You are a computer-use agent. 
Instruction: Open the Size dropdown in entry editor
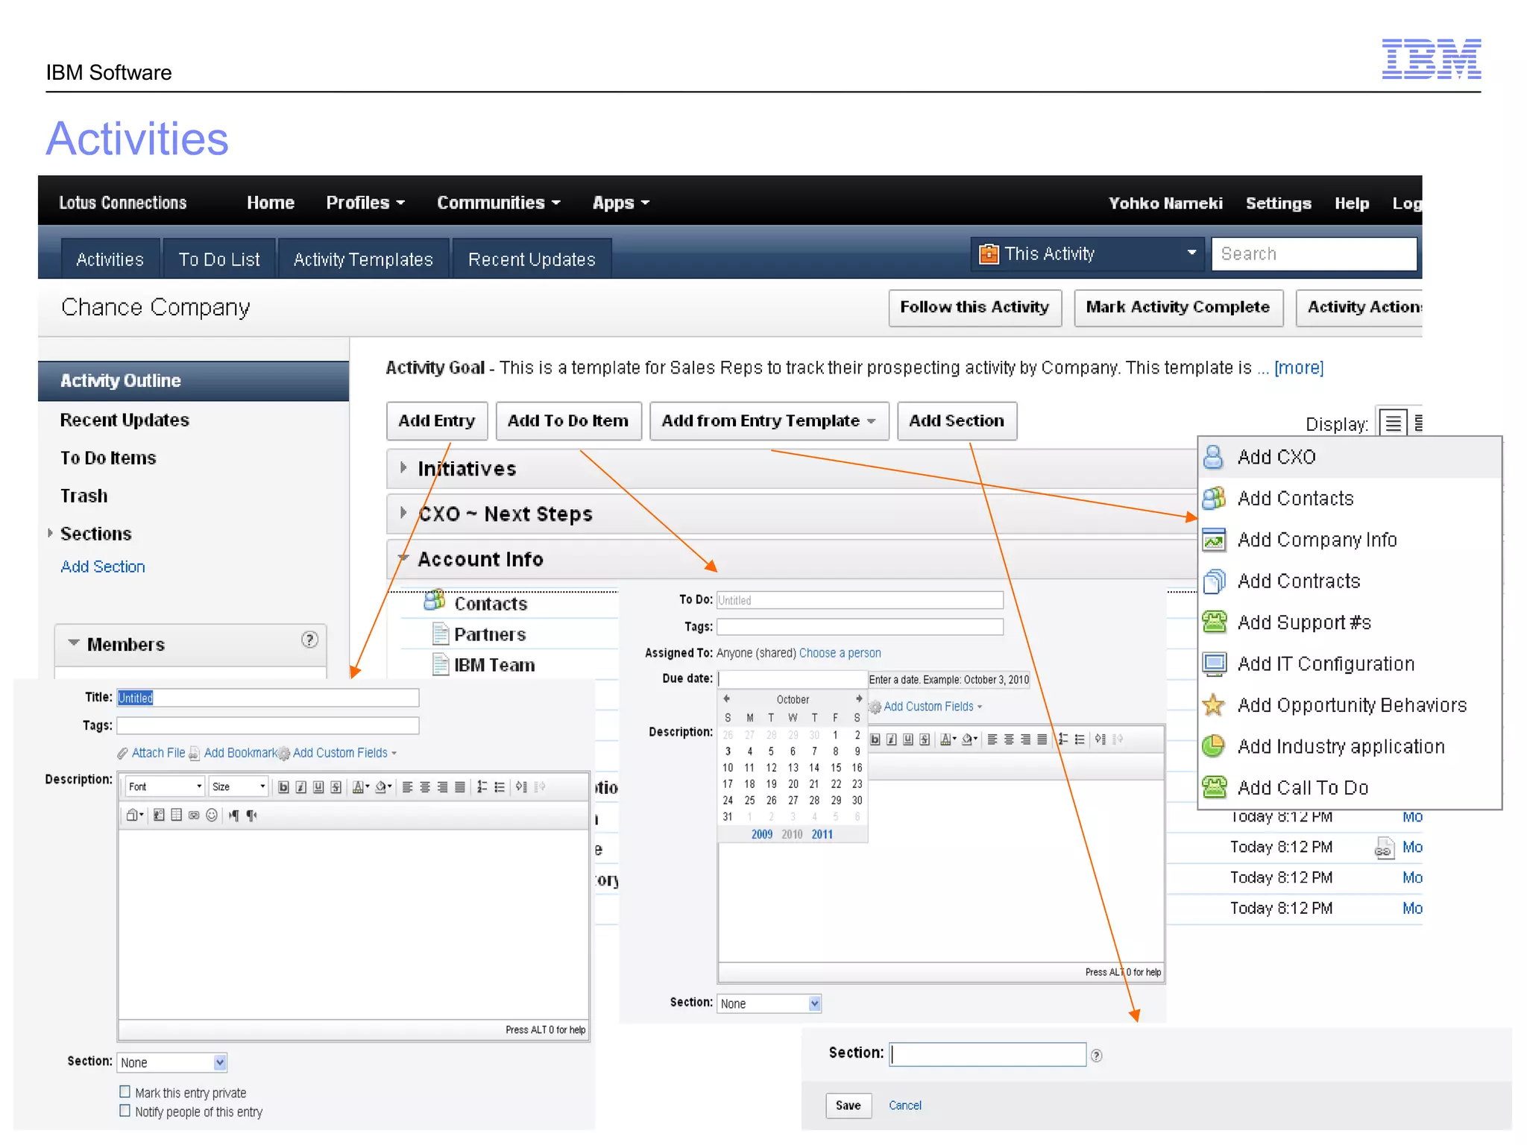point(239,787)
